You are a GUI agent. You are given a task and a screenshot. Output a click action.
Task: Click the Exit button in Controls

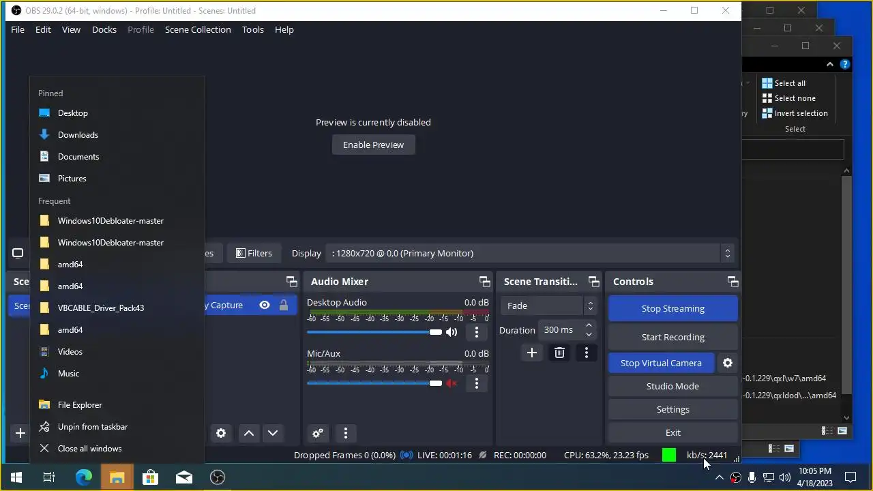click(673, 432)
